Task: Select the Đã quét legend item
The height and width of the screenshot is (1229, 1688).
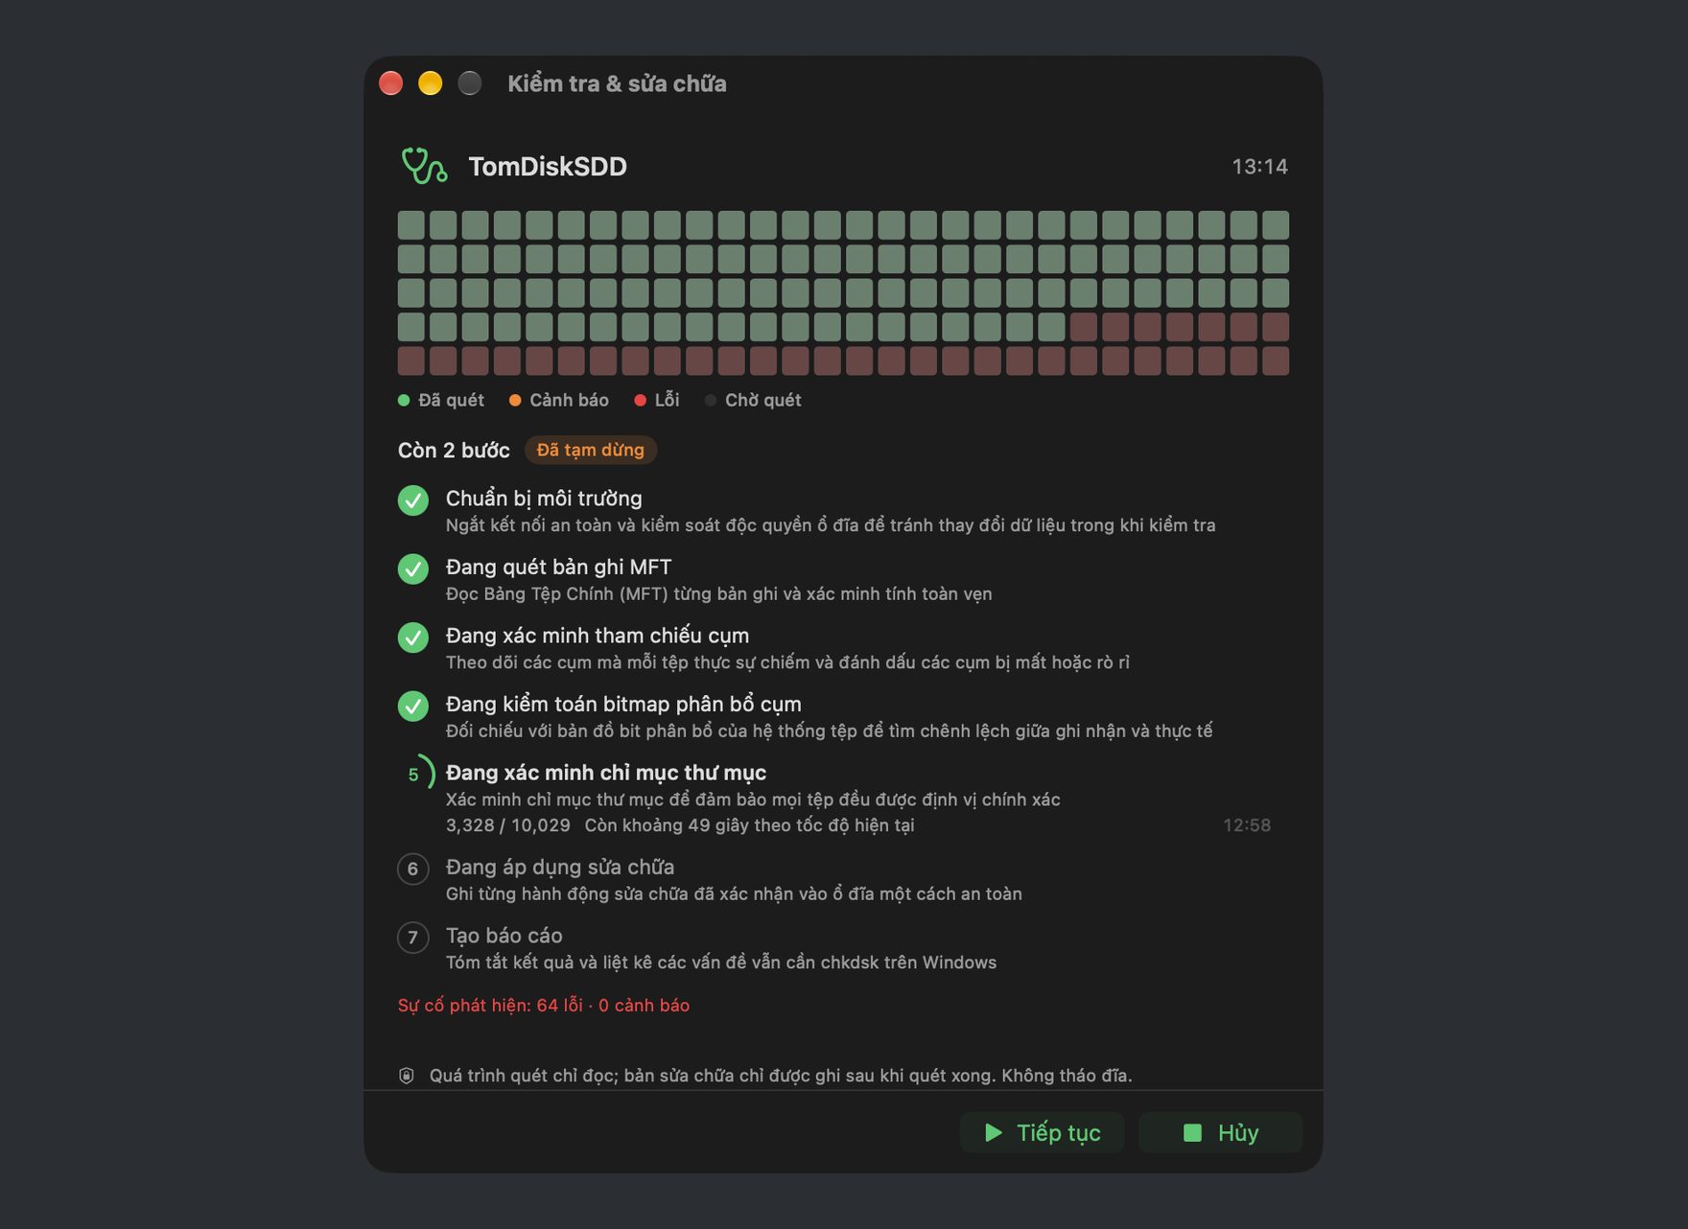Action: pyautogui.click(x=441, y=400)
